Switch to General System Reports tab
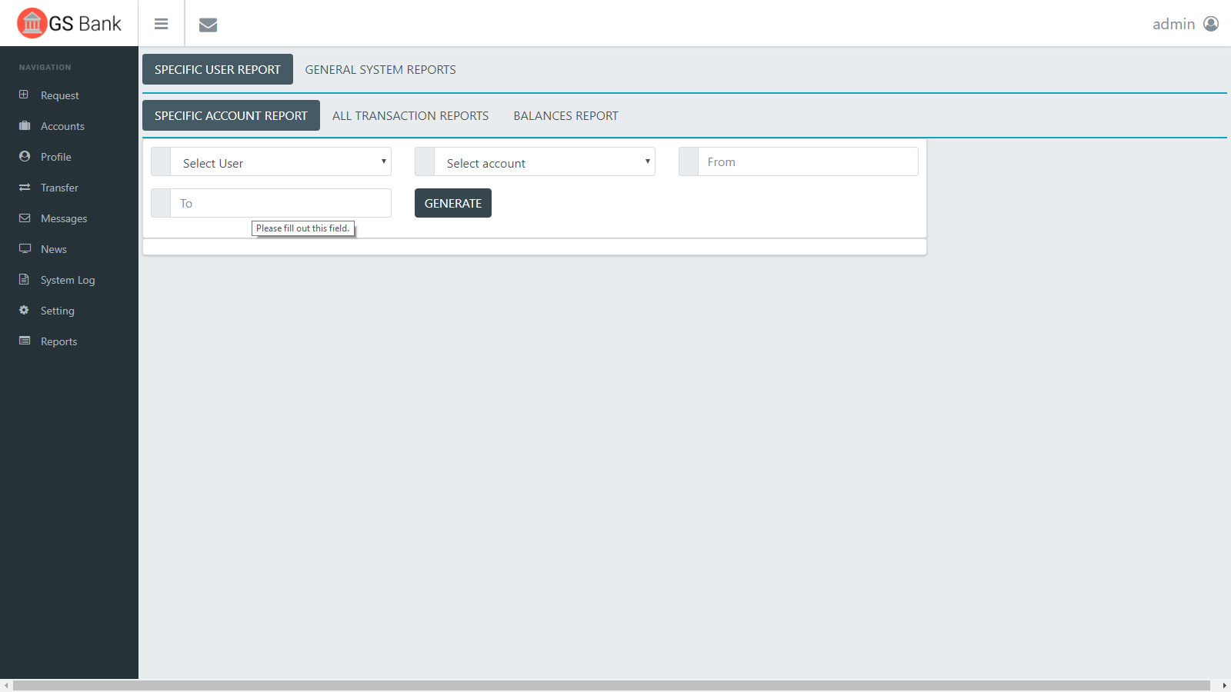Screen dimensions: 1231x692 [x=380, y=69]
